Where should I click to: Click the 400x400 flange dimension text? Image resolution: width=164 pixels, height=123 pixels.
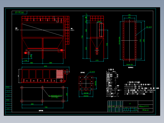86,96
